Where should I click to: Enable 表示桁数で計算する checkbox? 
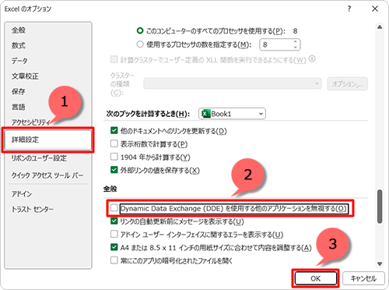[114, 143]
